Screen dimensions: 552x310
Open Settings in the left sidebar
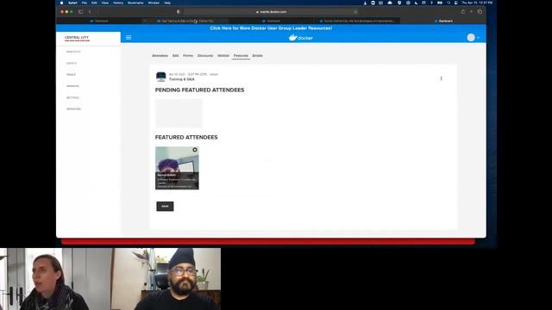pyautogui.click(x=72, y=97)
